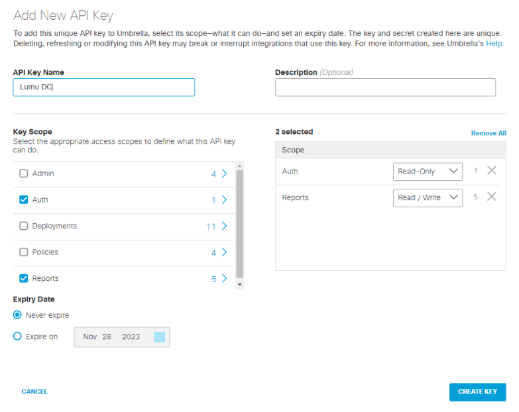
Task: Expand Policies scope chevron arrow
Action: coord(224,252)
